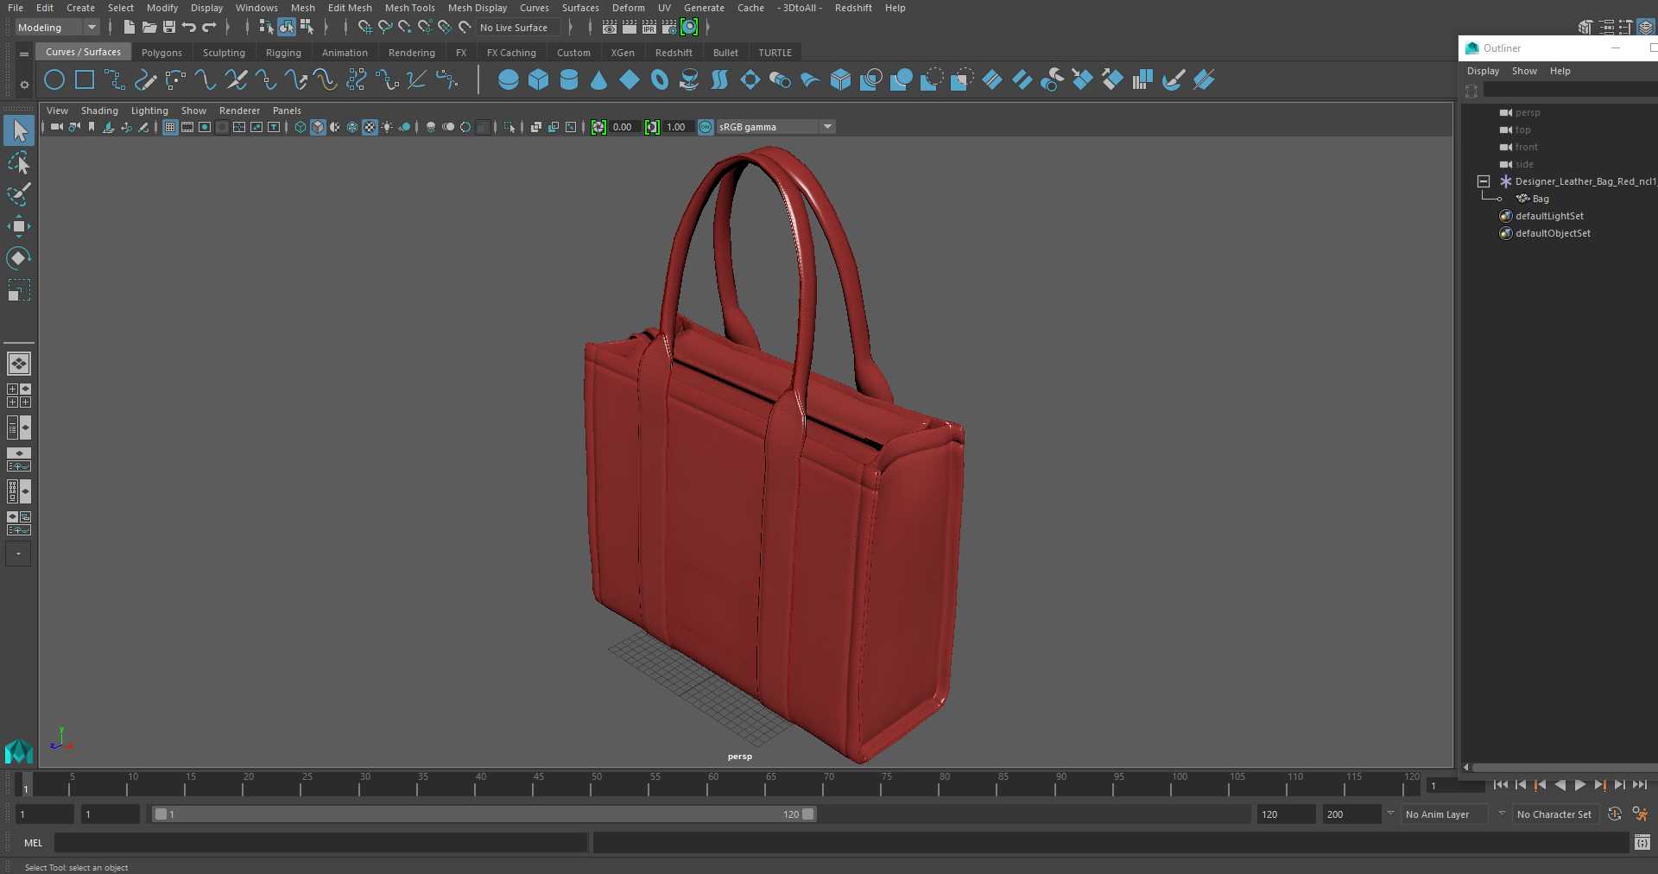The image size is (1658, 874).
Task: Play the animation backwards
Action: point(1560,785)
